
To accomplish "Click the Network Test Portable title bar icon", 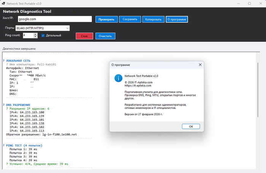I will 3,3.
